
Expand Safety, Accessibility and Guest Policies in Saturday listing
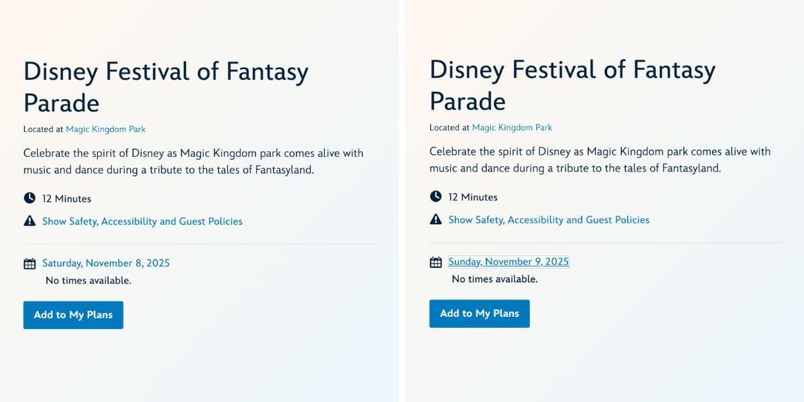(142, 221)
